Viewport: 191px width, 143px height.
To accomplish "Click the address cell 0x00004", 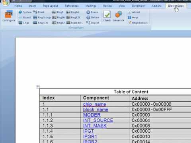I will (x=141, y=120).
